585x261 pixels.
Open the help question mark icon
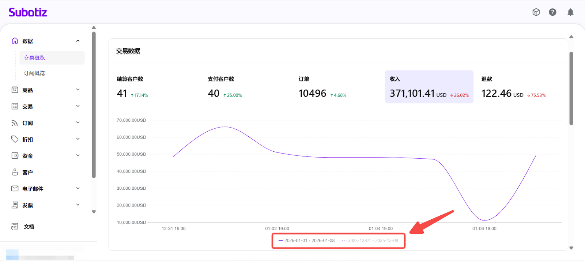coord(552,12)
